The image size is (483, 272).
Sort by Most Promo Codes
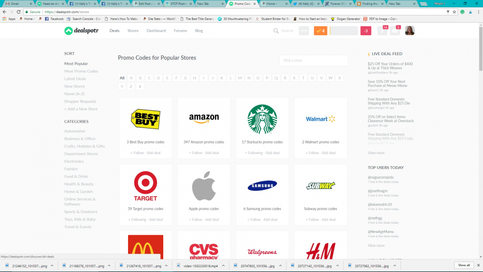pos(81,71)
